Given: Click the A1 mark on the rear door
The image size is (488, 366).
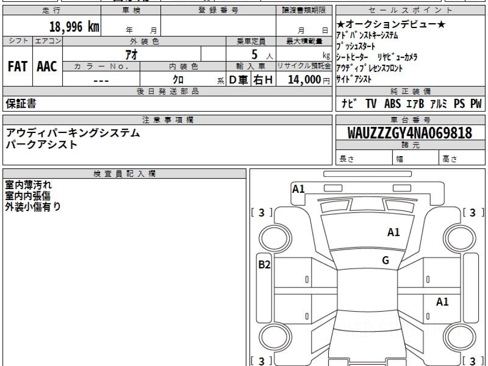Looking at the screenshot, I should point(442,302).
